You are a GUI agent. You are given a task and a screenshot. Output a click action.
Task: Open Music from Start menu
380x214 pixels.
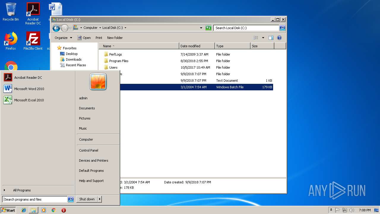click(x=83, y=128)
